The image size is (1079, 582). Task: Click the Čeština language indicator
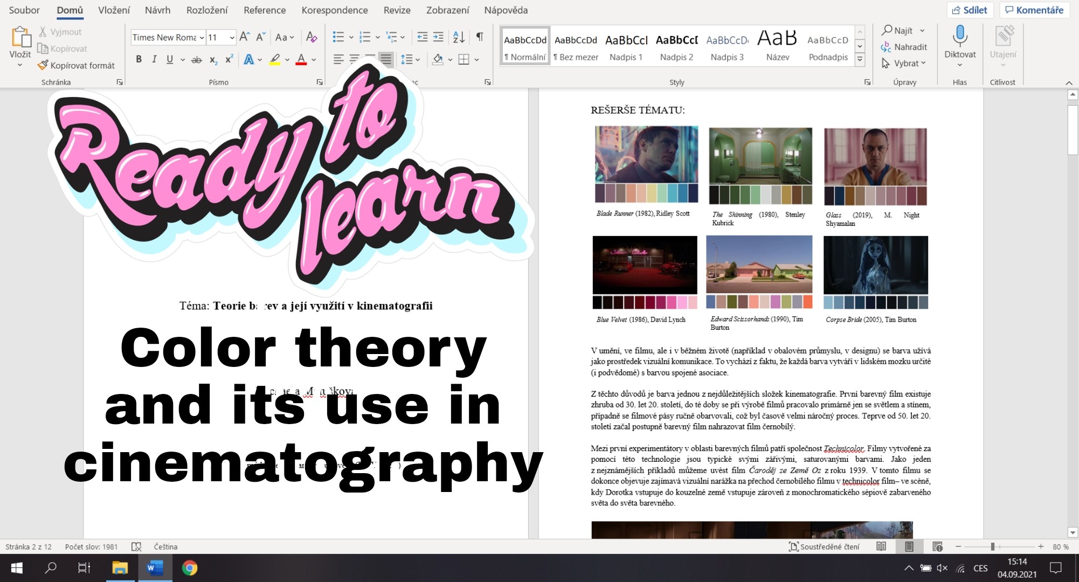pos(165,546)
